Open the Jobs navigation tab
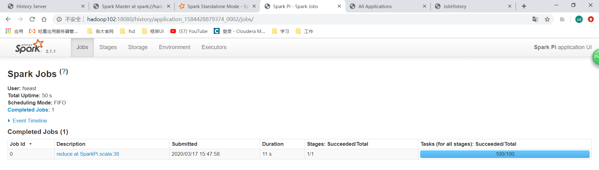The image size is (599, 170). [82, 47]
